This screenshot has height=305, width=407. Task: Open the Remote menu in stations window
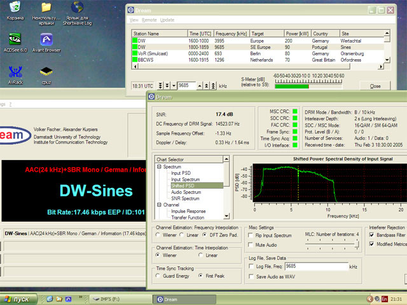[149, 20]
